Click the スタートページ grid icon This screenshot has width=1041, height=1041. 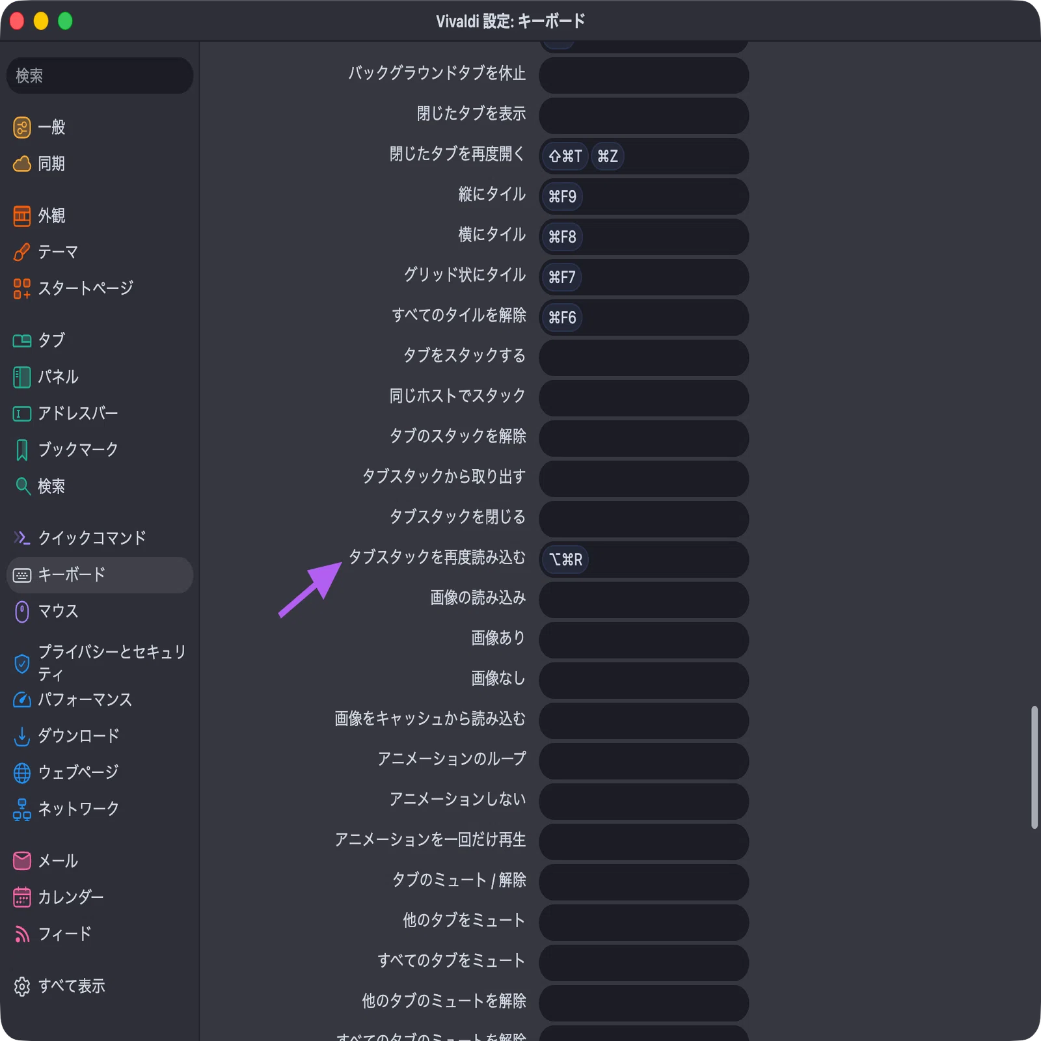pos(22,289)
